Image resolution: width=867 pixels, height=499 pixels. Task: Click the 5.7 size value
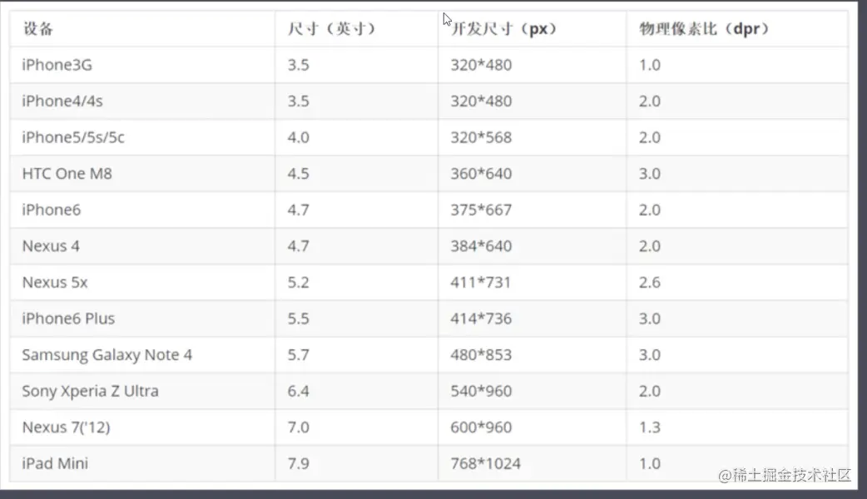298,355
